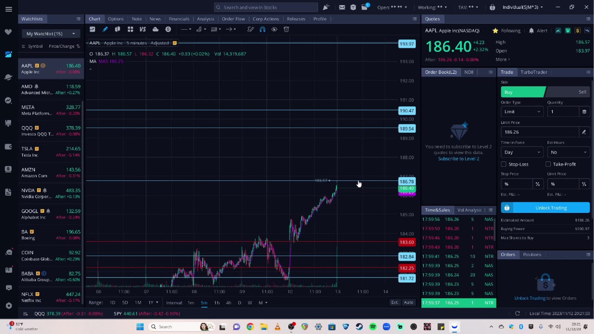594x334 pixels.
Task: Click More under quote details
Action: pyautogui.click(x=502, y=59)
